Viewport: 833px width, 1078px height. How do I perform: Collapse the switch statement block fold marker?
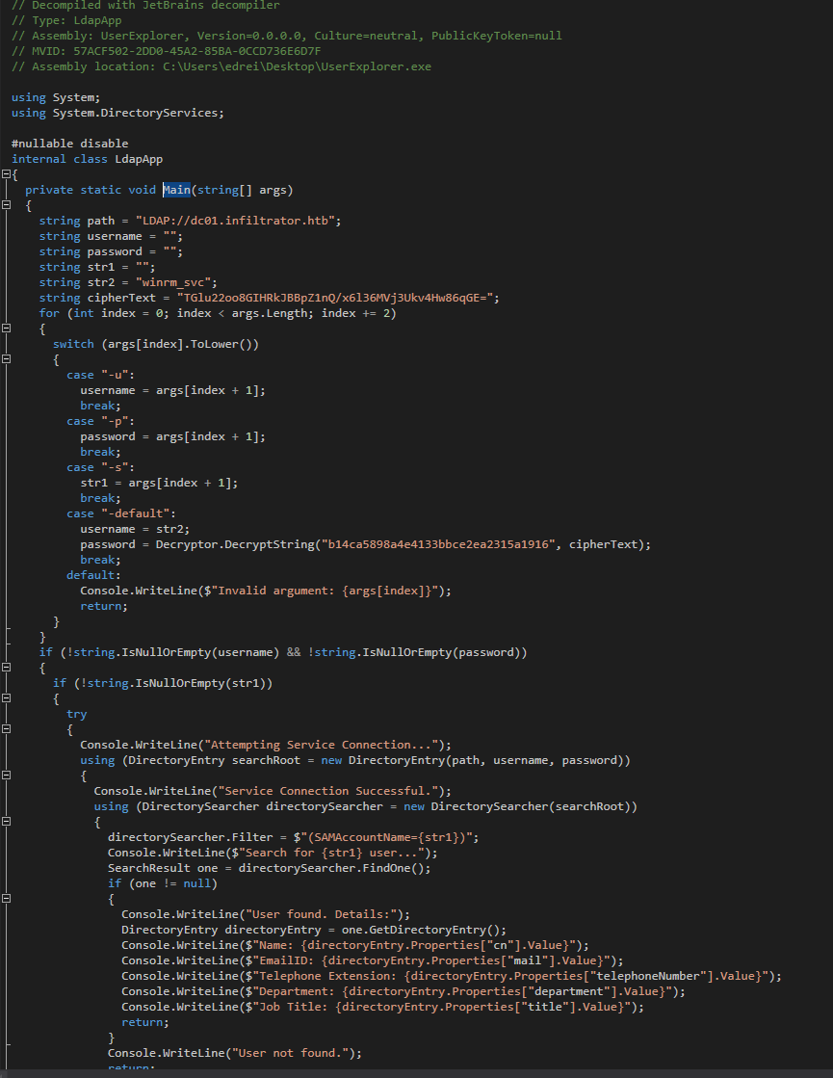click(6, 359)
